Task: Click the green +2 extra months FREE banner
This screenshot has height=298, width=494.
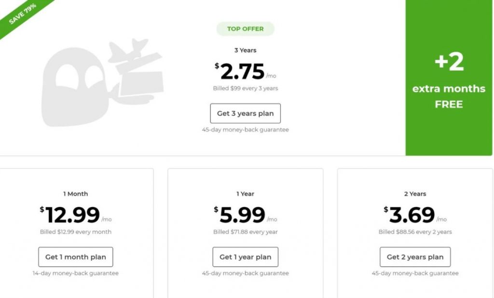Action: coord(449,78)
